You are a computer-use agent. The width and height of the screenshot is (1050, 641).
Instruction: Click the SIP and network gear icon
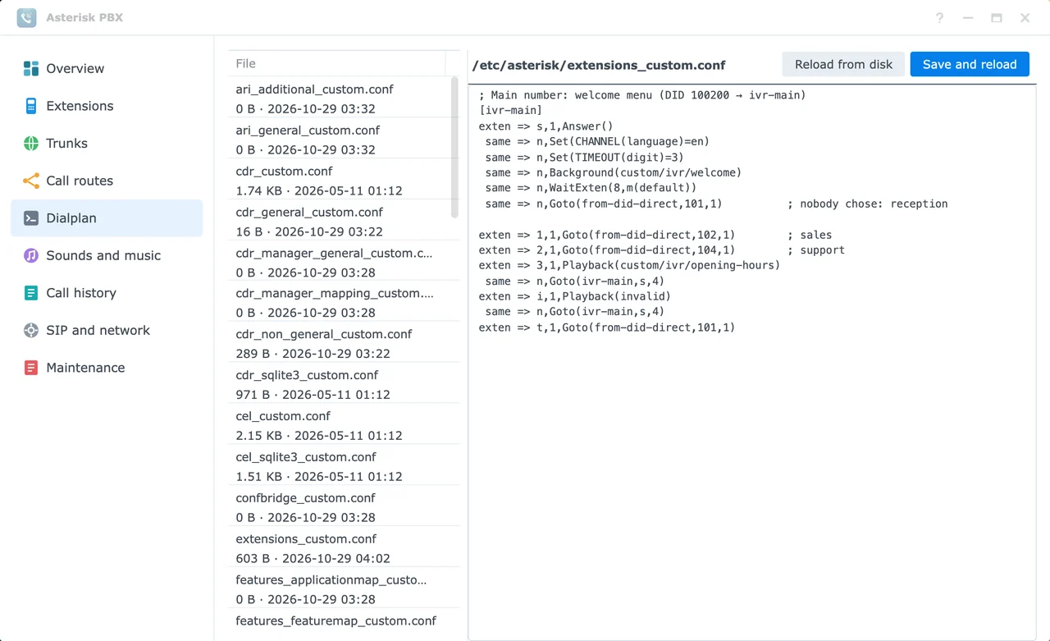31,330
